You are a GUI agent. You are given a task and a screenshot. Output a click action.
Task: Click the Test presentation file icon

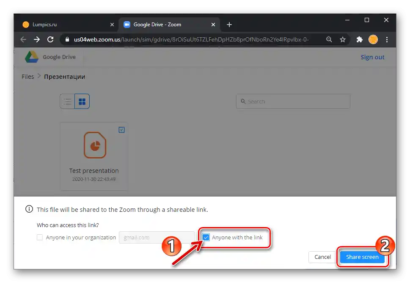95,145
